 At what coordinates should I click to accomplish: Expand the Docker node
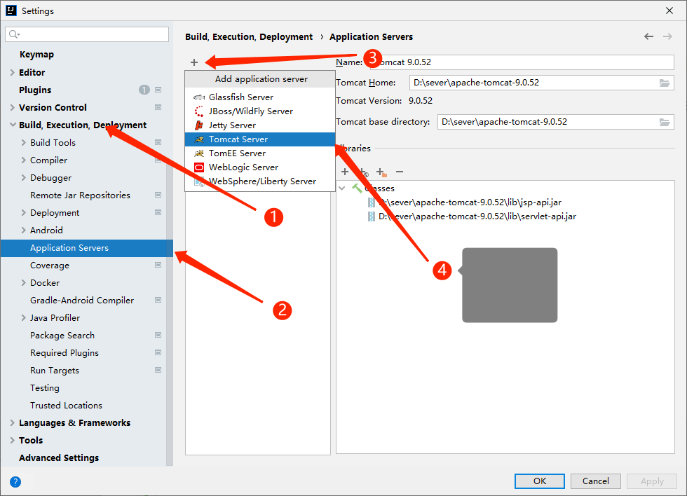click(24, 283)
